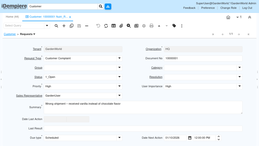Click the label tag icon in toolbar
This screenshot has height=146, width=259.
tap(174, 26)
